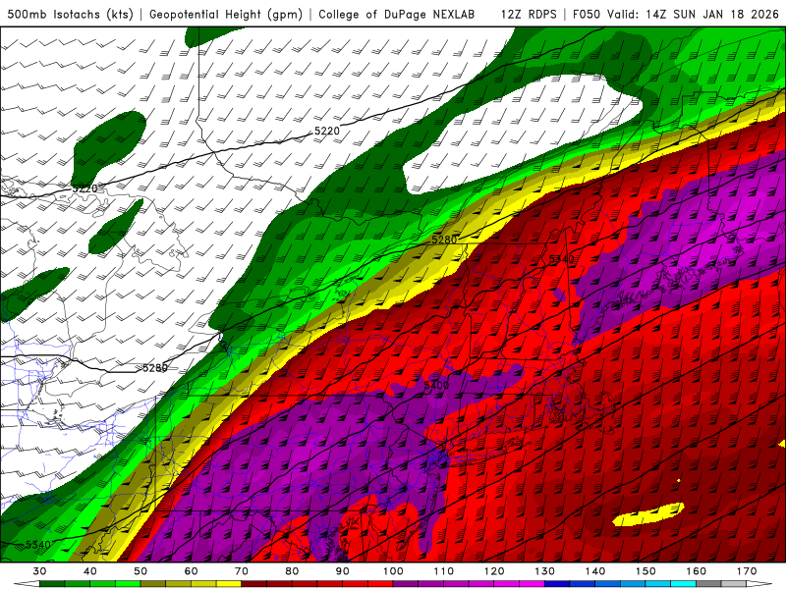Click the 'F050' forecast hour text
The width and height of the screenshot is (786, 589).
587,15
